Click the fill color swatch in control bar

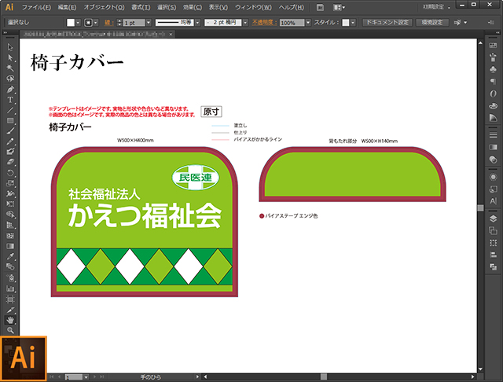[71, 23]
